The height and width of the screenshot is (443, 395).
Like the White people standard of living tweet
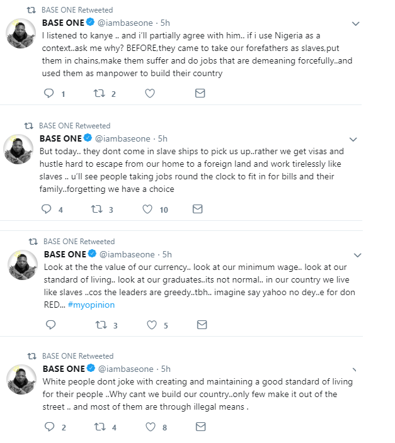(151, 427)
